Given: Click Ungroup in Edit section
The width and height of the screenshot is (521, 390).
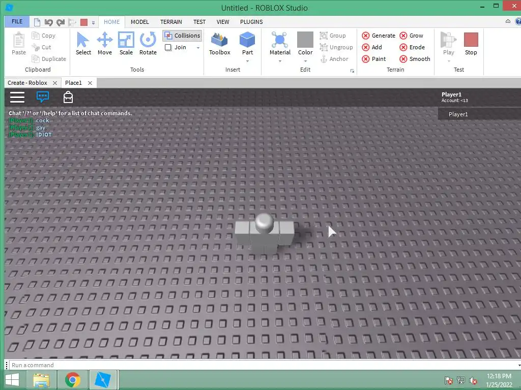Looking at the screenshot, I should tap(336, 47).
